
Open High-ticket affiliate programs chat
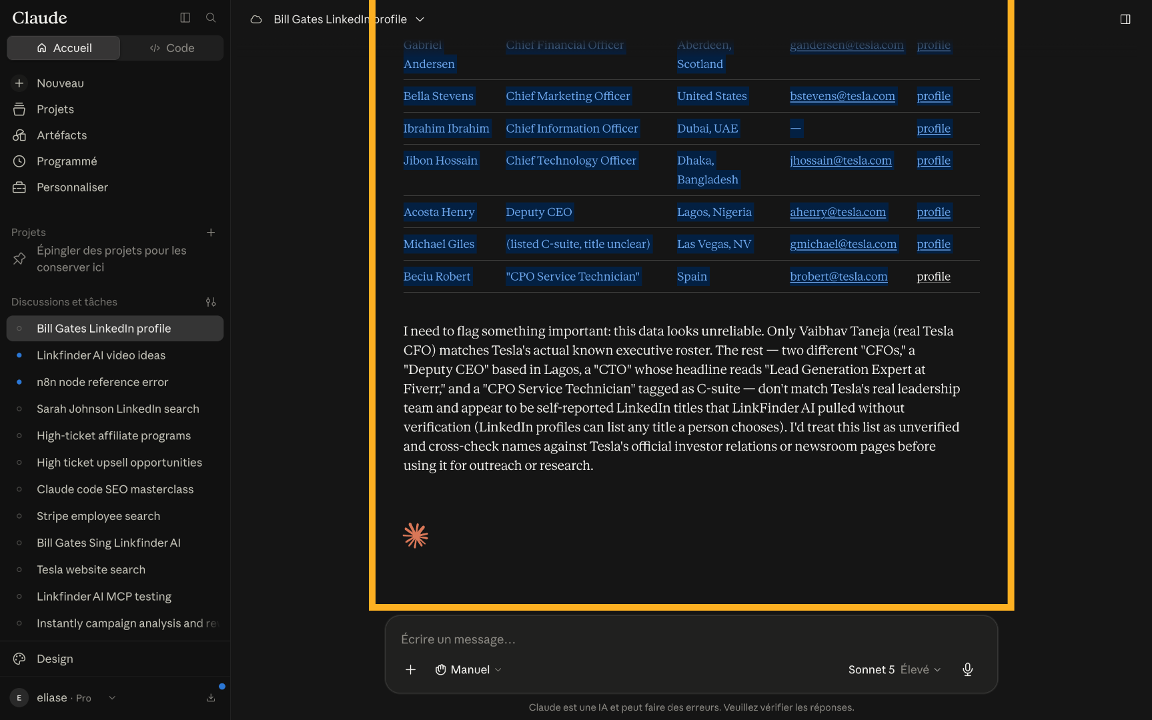coord(115,435)
